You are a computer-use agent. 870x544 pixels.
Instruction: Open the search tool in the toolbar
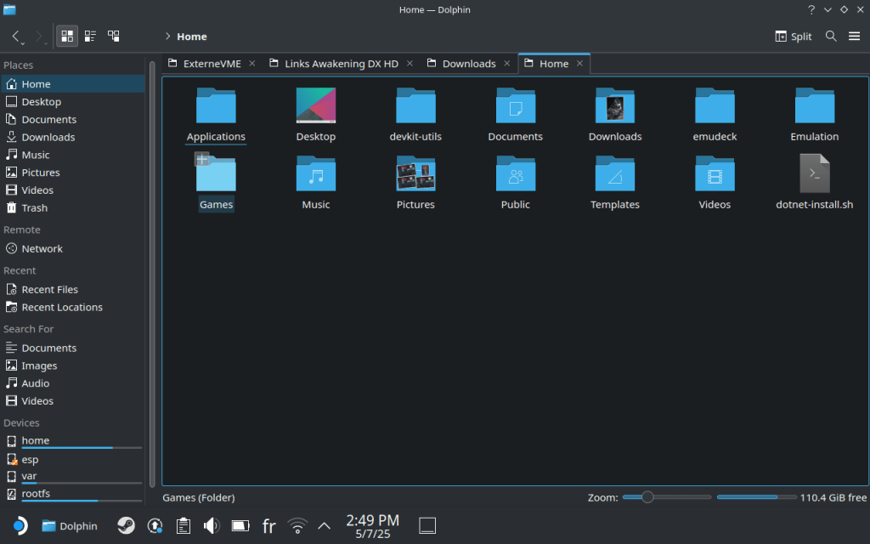pos(831,37)
